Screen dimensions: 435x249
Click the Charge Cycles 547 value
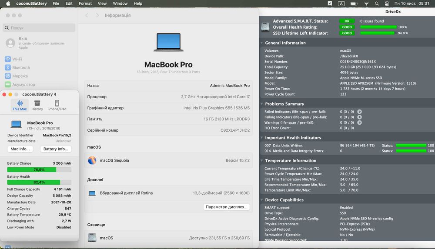(x=68, y=209)
